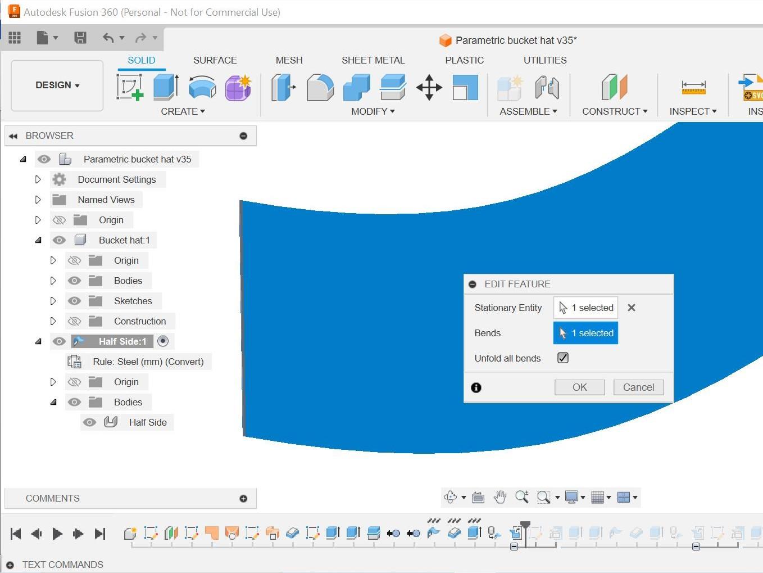Open the DESIGN workspace dropdown
763x573 pixels.
[57, 85]
